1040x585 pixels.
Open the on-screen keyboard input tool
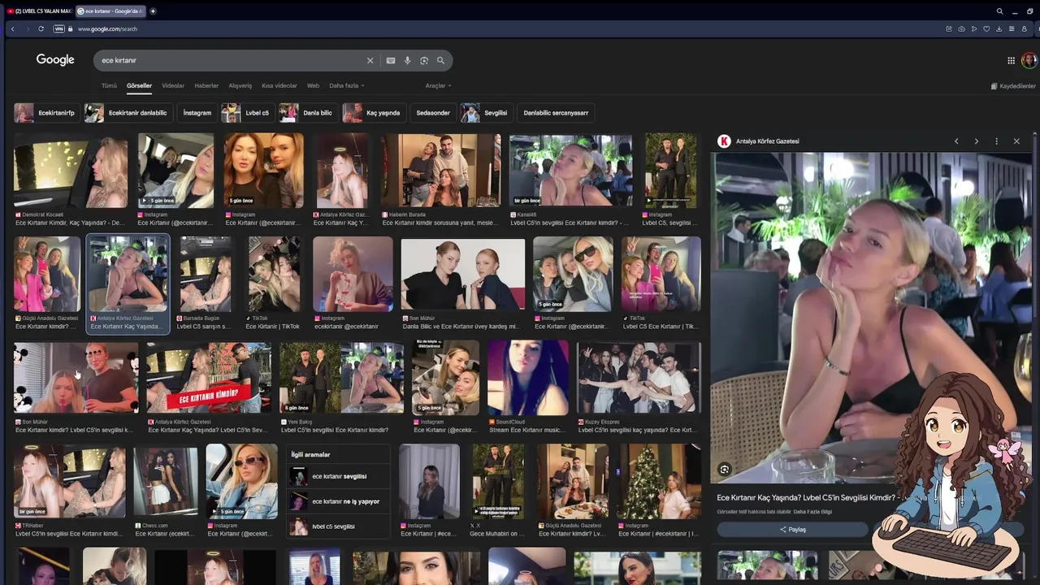pos(391,60)
